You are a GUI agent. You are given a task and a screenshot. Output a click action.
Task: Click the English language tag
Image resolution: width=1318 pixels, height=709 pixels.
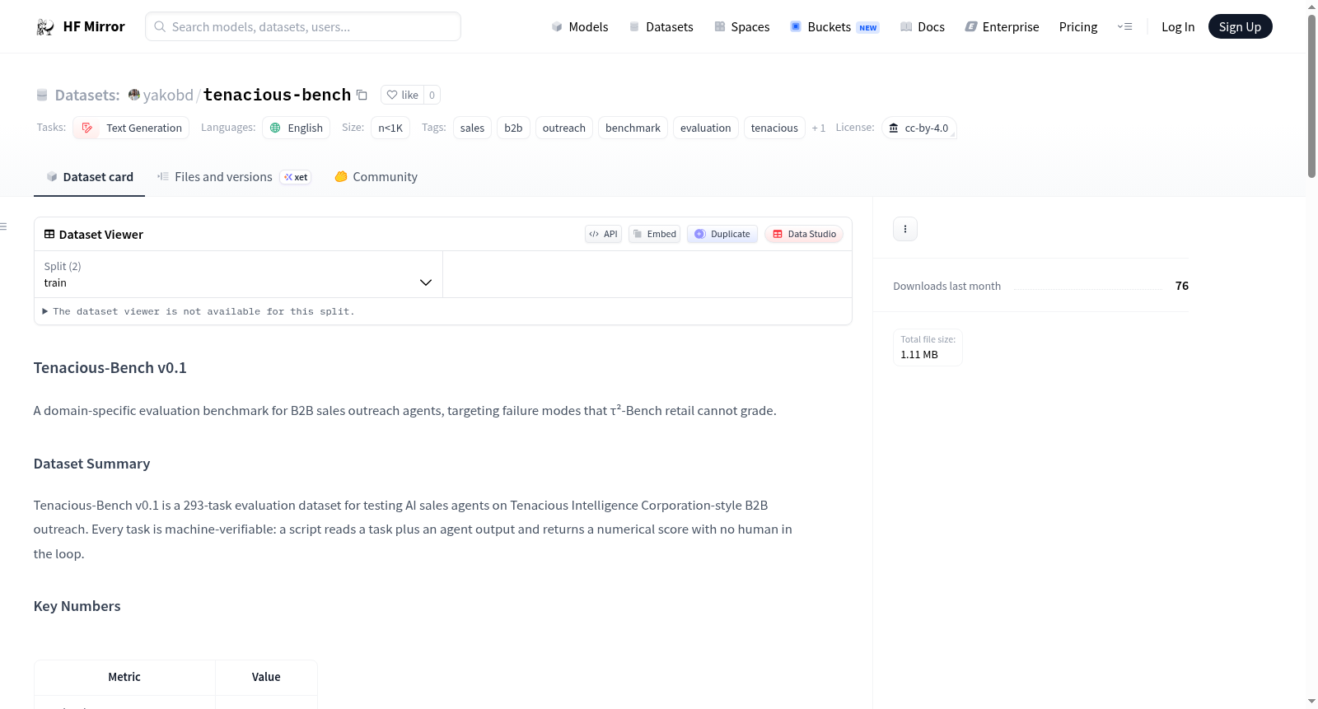pyautogui.click(x=297, y=128)
